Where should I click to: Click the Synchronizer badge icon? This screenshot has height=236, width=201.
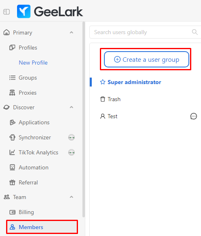(x=71, y=137)
